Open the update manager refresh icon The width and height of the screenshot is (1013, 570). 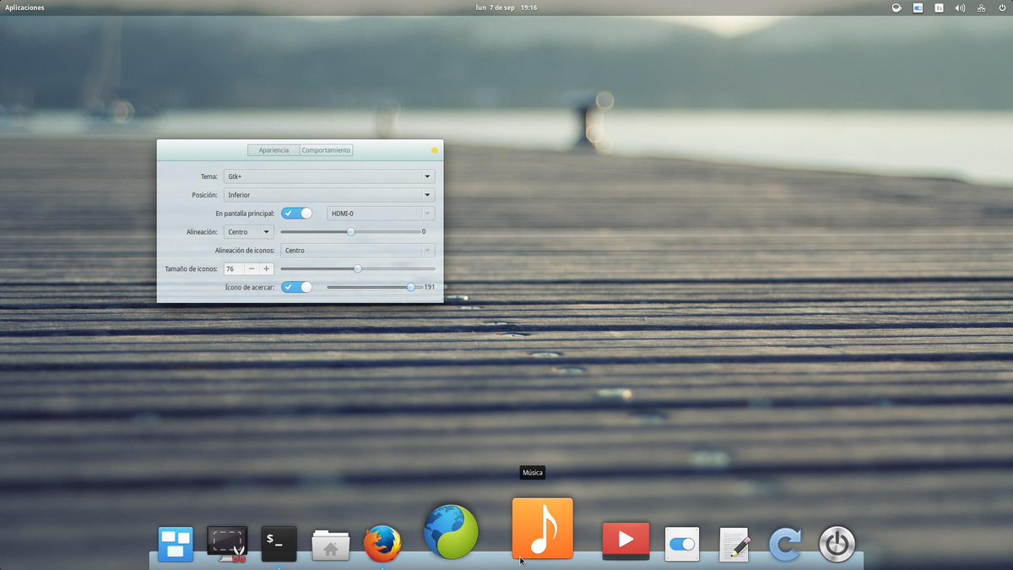785,545
